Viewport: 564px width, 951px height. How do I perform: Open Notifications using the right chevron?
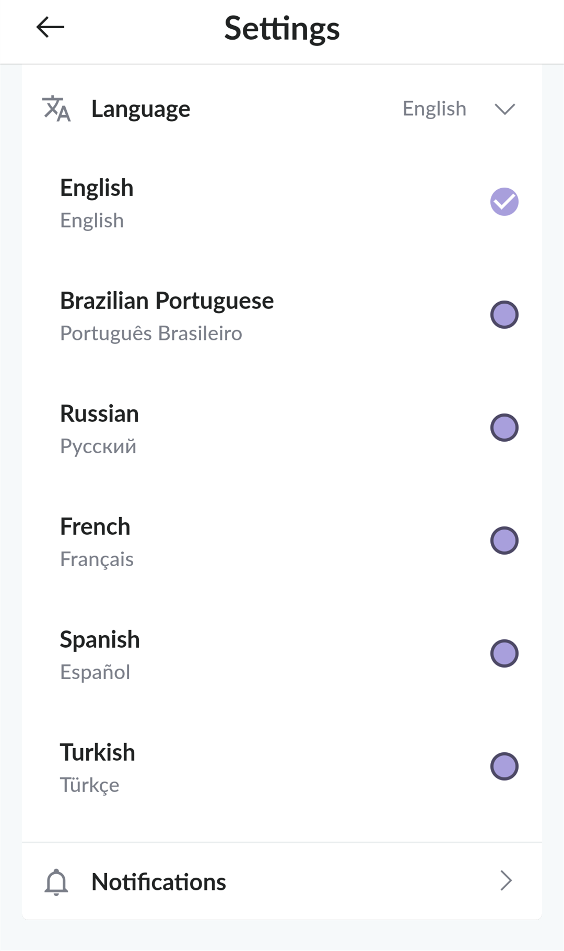point(506,881)
